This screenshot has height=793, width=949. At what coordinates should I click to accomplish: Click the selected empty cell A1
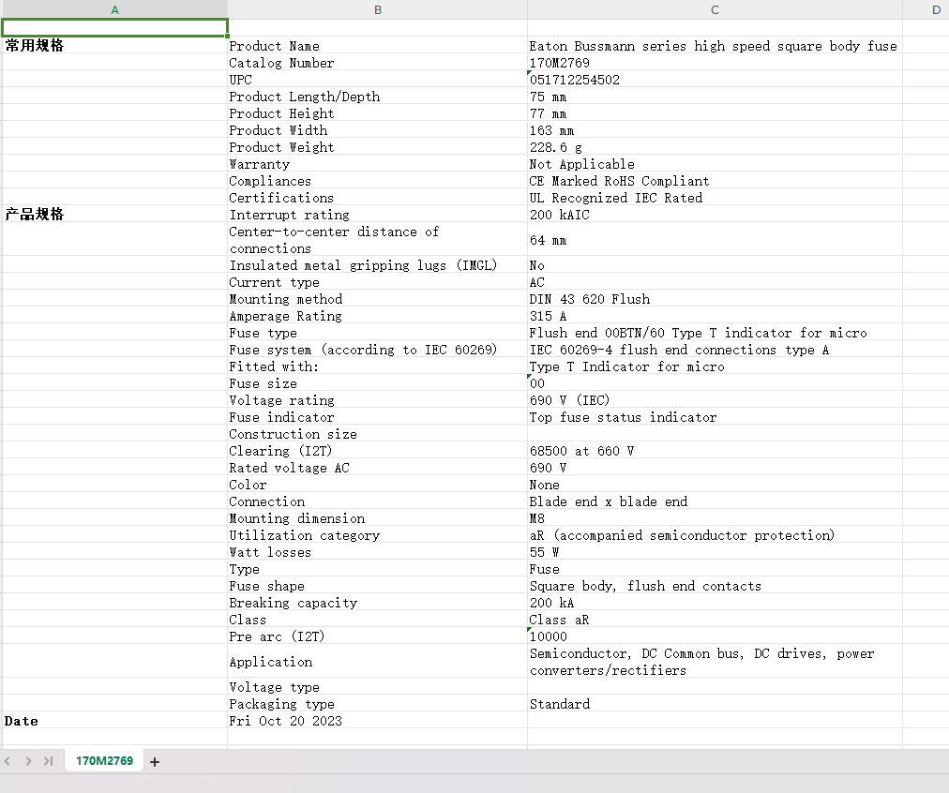[115, 28]
